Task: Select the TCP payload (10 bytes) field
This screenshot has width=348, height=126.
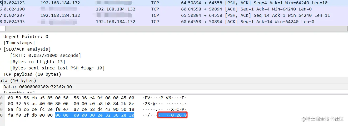Action: 32,74
